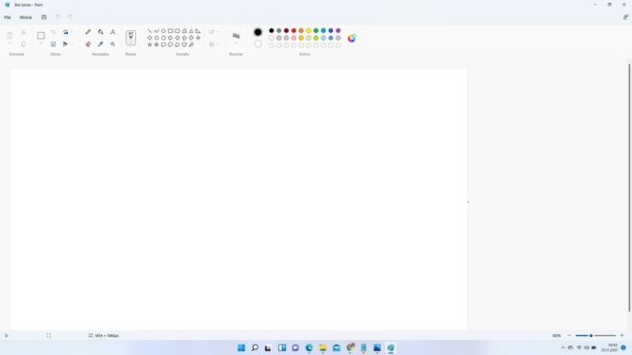Click the Save disk icon
632x355 pixels.
(x=44, y=17)
